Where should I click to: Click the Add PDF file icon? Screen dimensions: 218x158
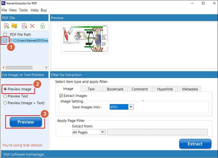click(x=7, y=26)
